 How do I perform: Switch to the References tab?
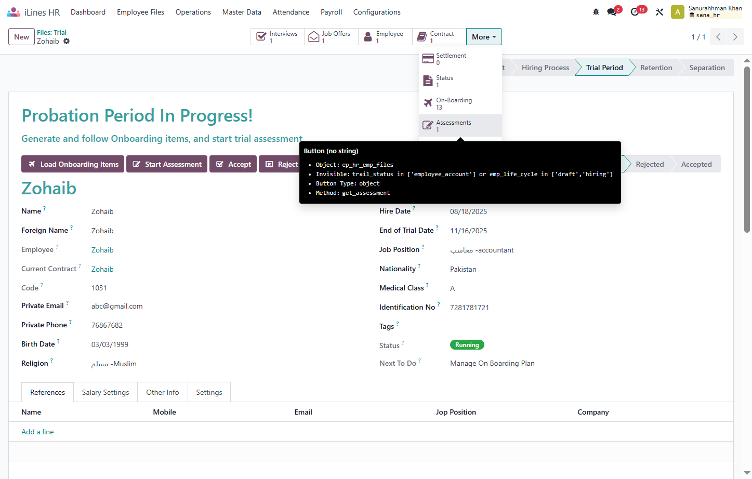(x=48, y=392)
